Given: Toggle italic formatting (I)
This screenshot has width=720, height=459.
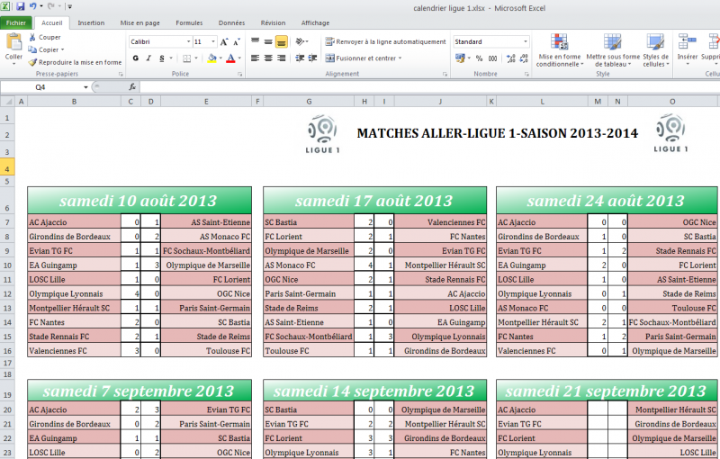Looking at the screenshot, I should click(148, 58).
